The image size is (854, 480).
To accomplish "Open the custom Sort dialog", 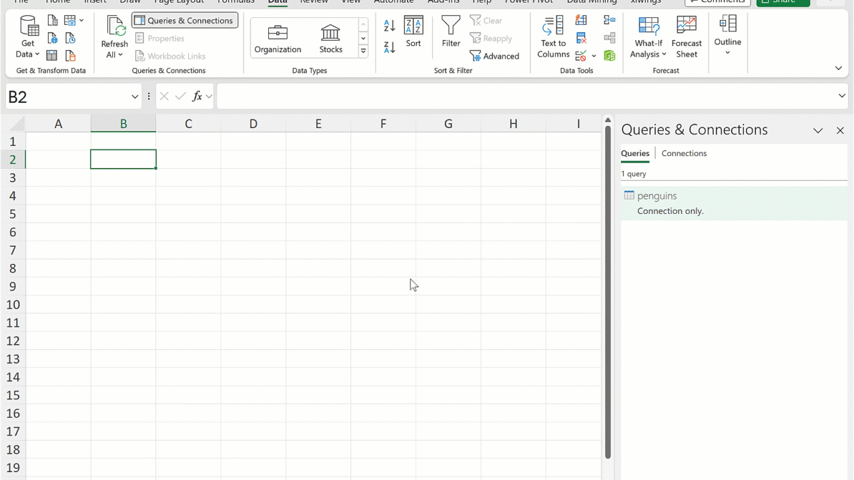I will coord(414,32).
